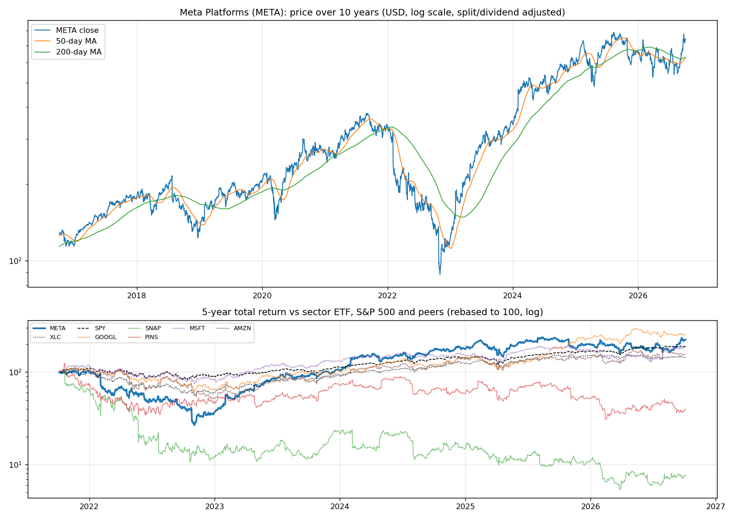Click the 2026 x-axis label on top chart
The image size is (734, 519).
(x=638, y=295)
